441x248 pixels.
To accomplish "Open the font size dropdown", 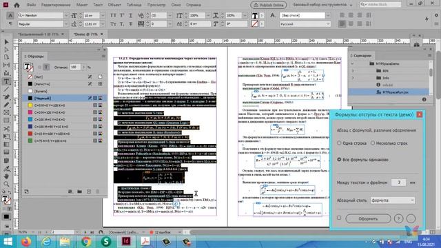I will (103, 15).
